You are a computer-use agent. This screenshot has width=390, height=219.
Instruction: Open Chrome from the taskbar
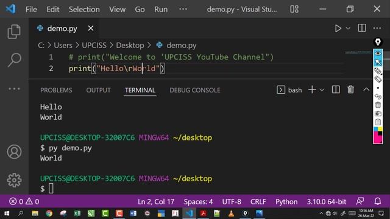pyautogui.click(x=49, y=214)
